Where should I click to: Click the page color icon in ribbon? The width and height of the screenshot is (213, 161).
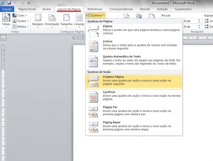pos(139,16)
